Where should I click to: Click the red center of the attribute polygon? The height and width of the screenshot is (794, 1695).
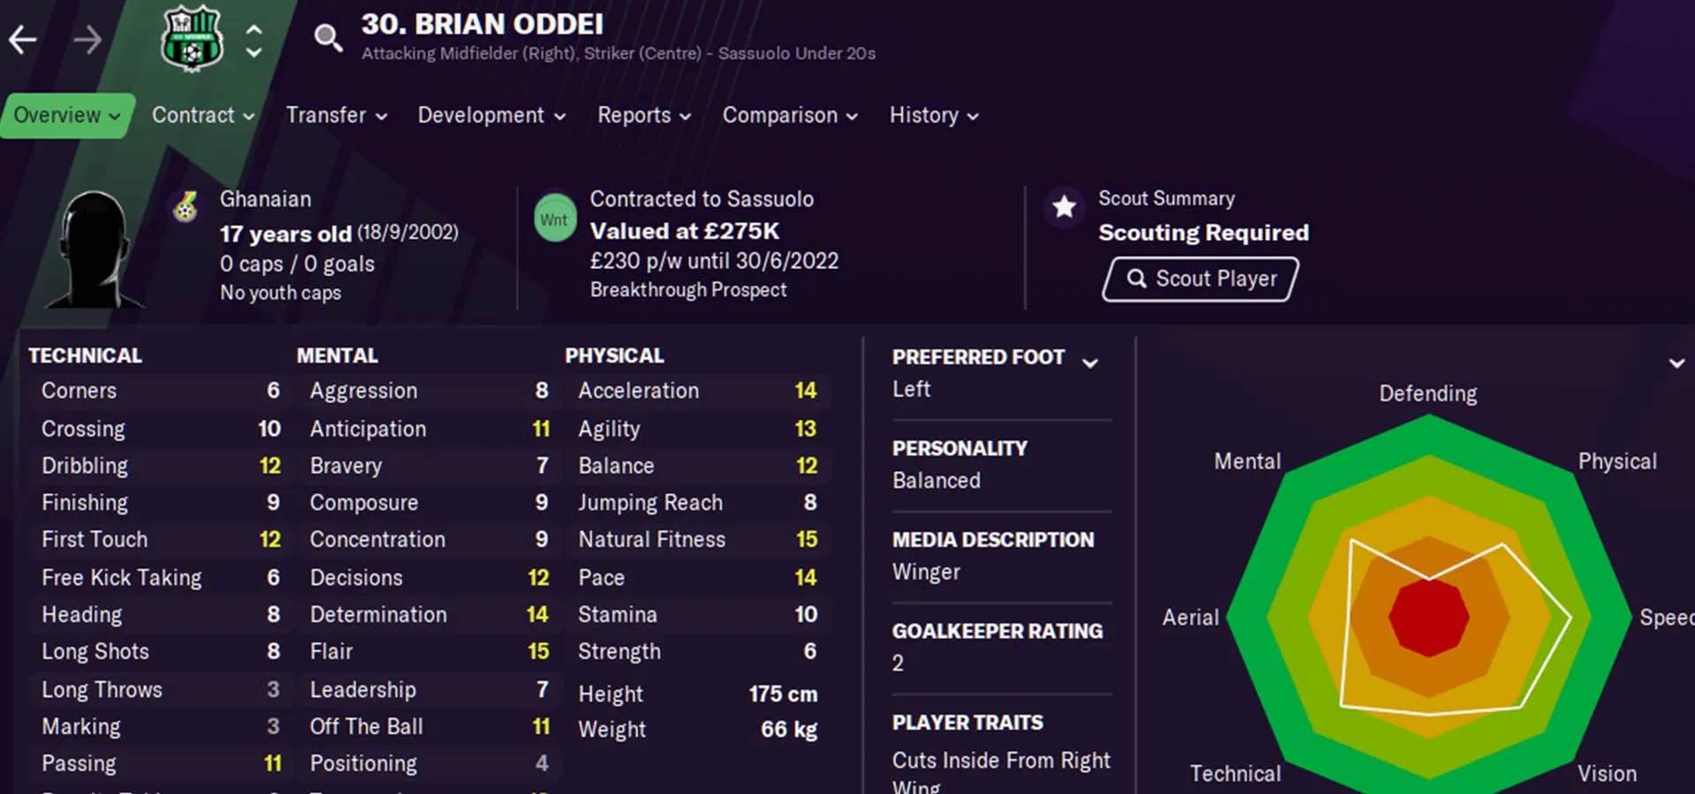point(1428,617)
